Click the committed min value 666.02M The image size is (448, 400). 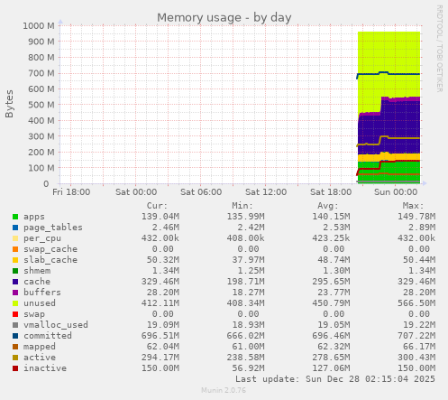[x=246, y=336]
